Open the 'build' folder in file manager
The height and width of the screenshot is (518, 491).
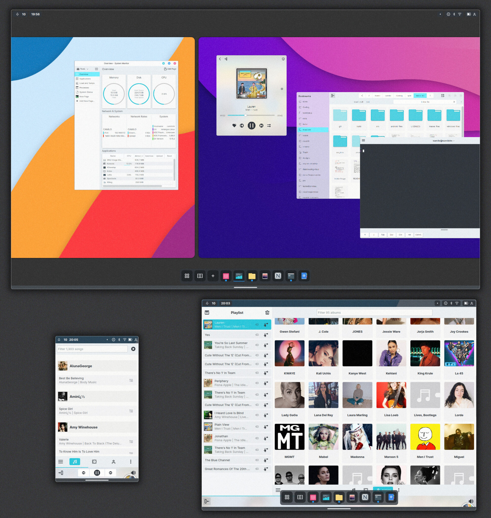(359, 118)
